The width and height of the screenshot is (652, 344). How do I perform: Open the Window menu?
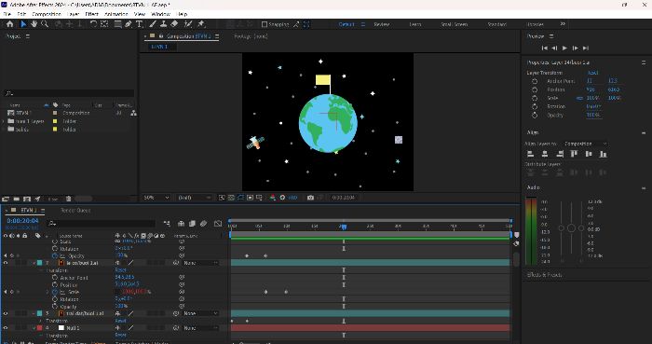160,14
